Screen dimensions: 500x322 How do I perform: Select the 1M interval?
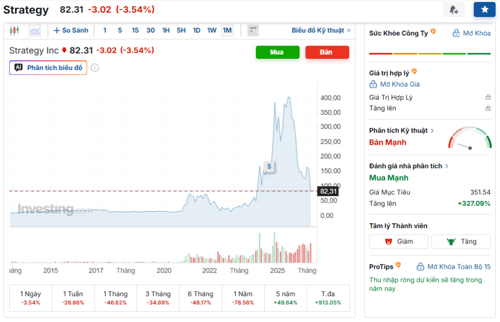point(228,30)
